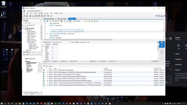Screen dimensions: 187x105
Task: Open script file icon in editor toolbar
Action: coord(45,21)
